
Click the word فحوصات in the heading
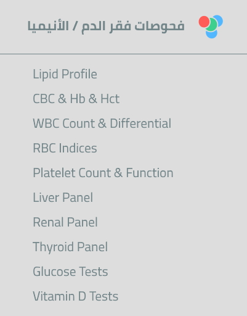point(160,27)
